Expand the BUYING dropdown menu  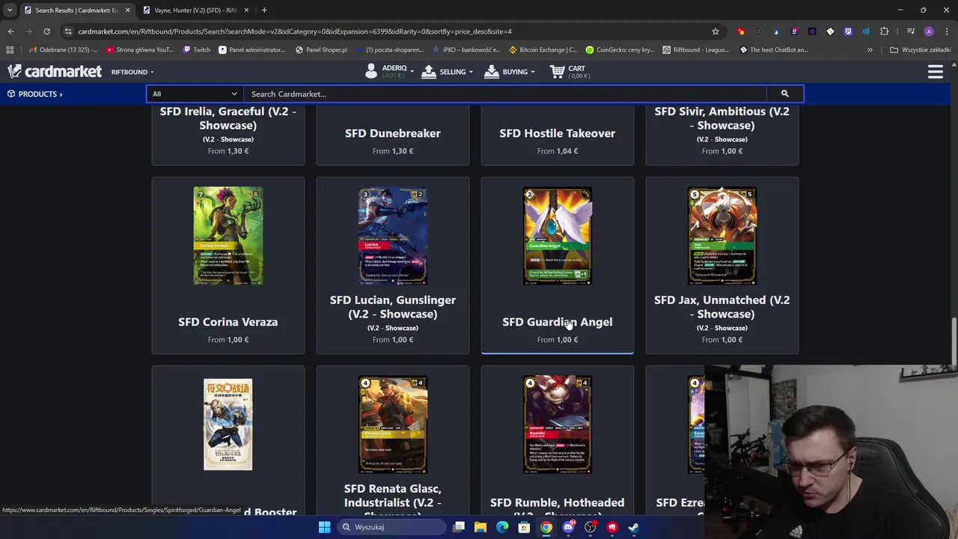tap(510, 72)
